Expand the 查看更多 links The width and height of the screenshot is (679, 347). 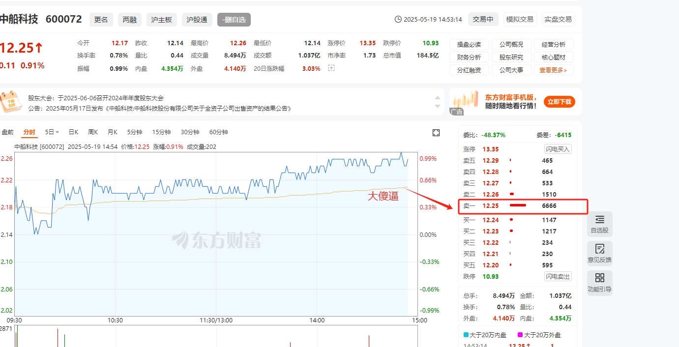[553, 70]
